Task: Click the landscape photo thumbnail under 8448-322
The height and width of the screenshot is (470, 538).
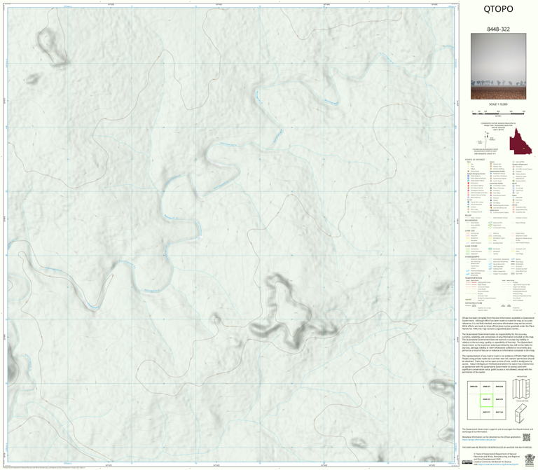Action: click(x=498, y=67)
